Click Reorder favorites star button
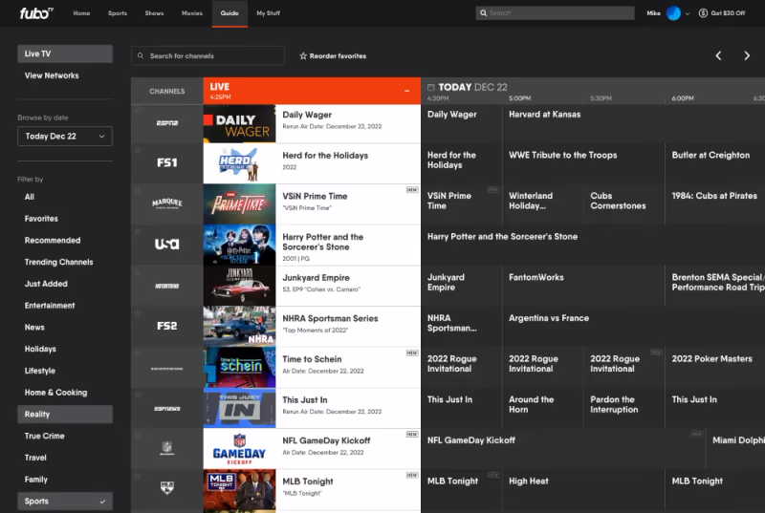 coord(333,56)
